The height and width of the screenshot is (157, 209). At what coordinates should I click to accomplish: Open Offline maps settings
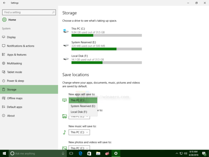point(29,98)
